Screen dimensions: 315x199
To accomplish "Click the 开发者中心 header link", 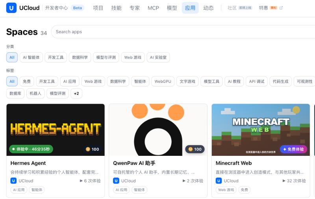I will click(56, 8).
